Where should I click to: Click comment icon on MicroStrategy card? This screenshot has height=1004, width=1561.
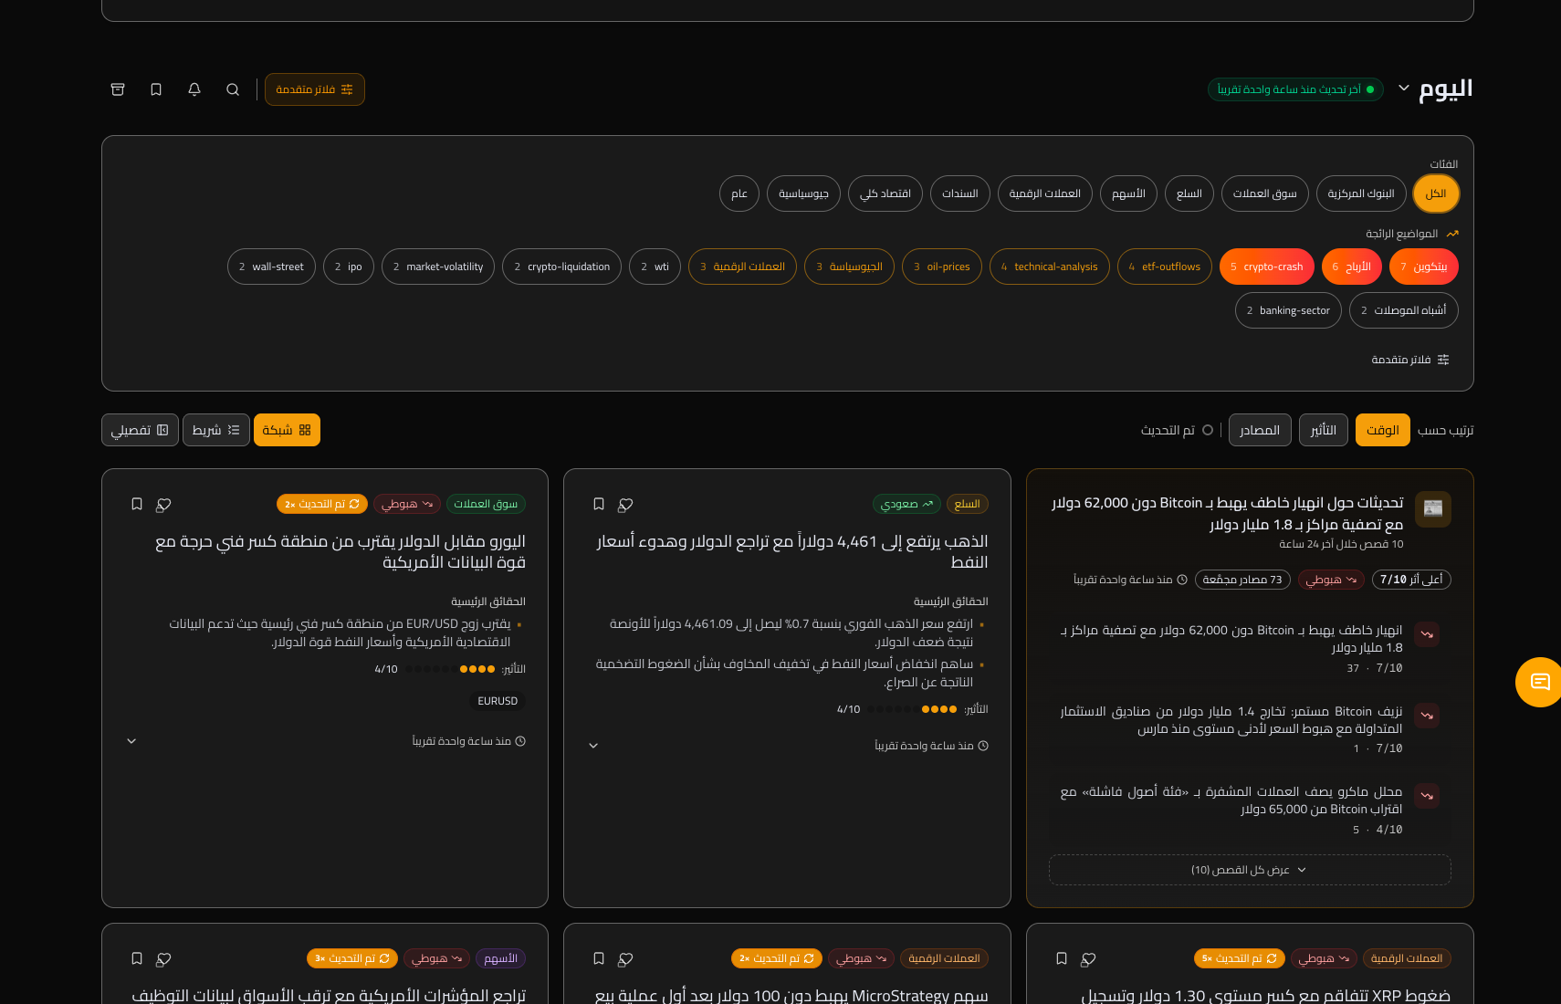click(625, 958)
